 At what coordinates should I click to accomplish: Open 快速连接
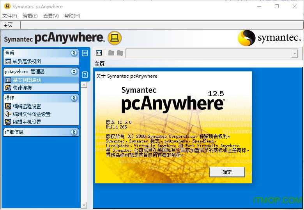pos(22,88)
